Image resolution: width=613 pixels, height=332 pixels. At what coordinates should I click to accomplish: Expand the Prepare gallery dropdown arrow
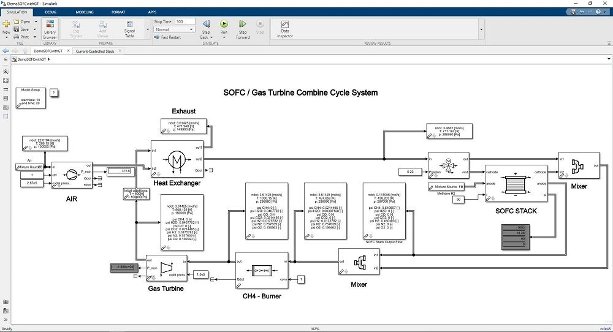point(147,29)
